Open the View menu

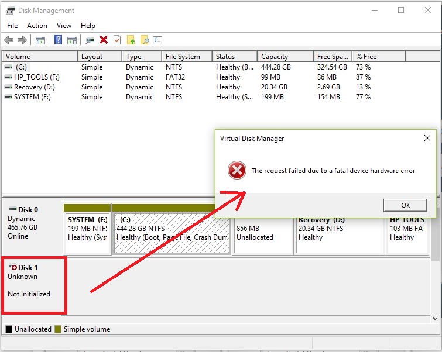click(x=64, y=26)
